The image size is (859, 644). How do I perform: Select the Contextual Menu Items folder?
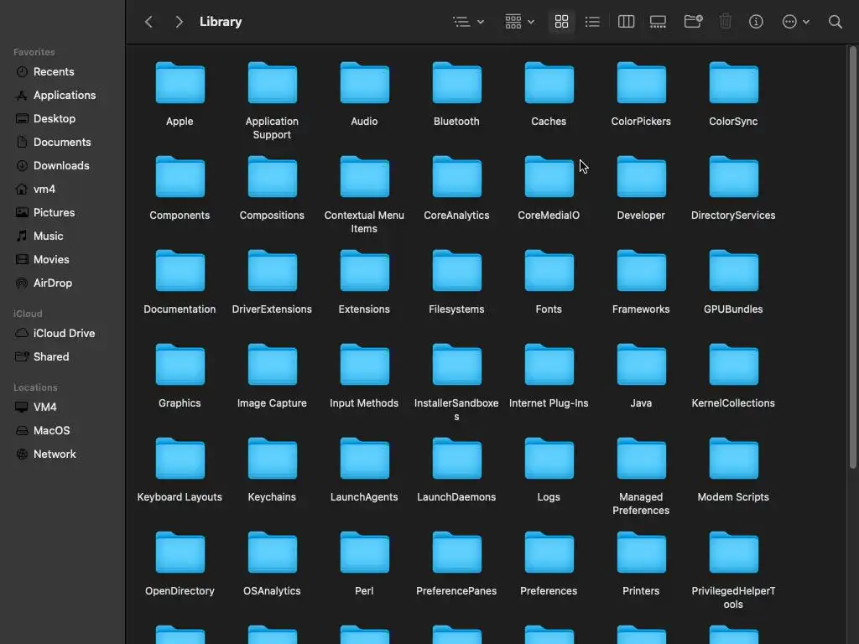tap(364, 178)
